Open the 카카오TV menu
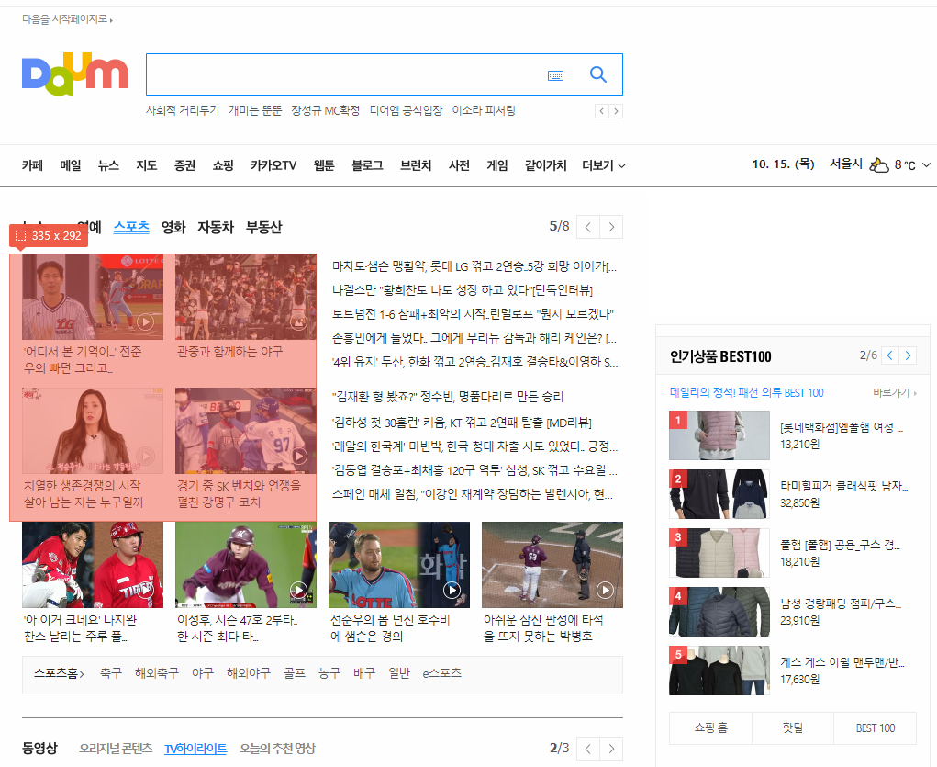The height and width of the screenshot is (767, 937). 273,165
